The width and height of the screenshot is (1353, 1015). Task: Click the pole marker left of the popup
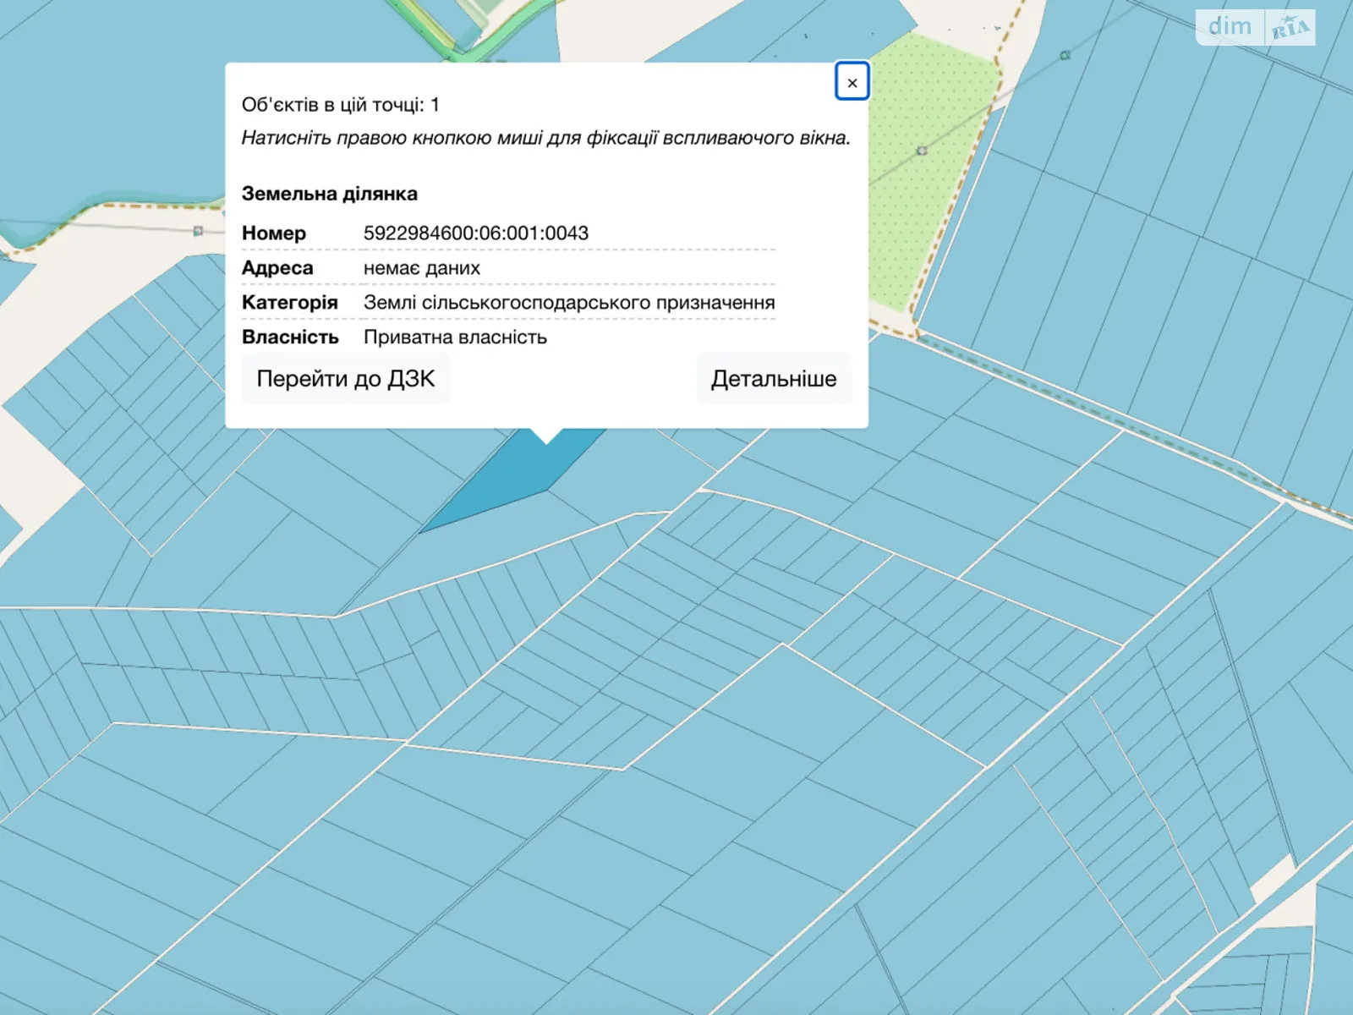coord(198,230)
